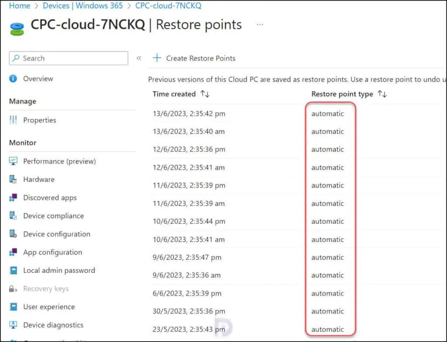
Task: Click the sort arrows next to Time created
Action: click(205, 94)
